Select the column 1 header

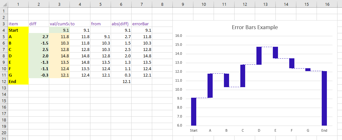point(18,4)
